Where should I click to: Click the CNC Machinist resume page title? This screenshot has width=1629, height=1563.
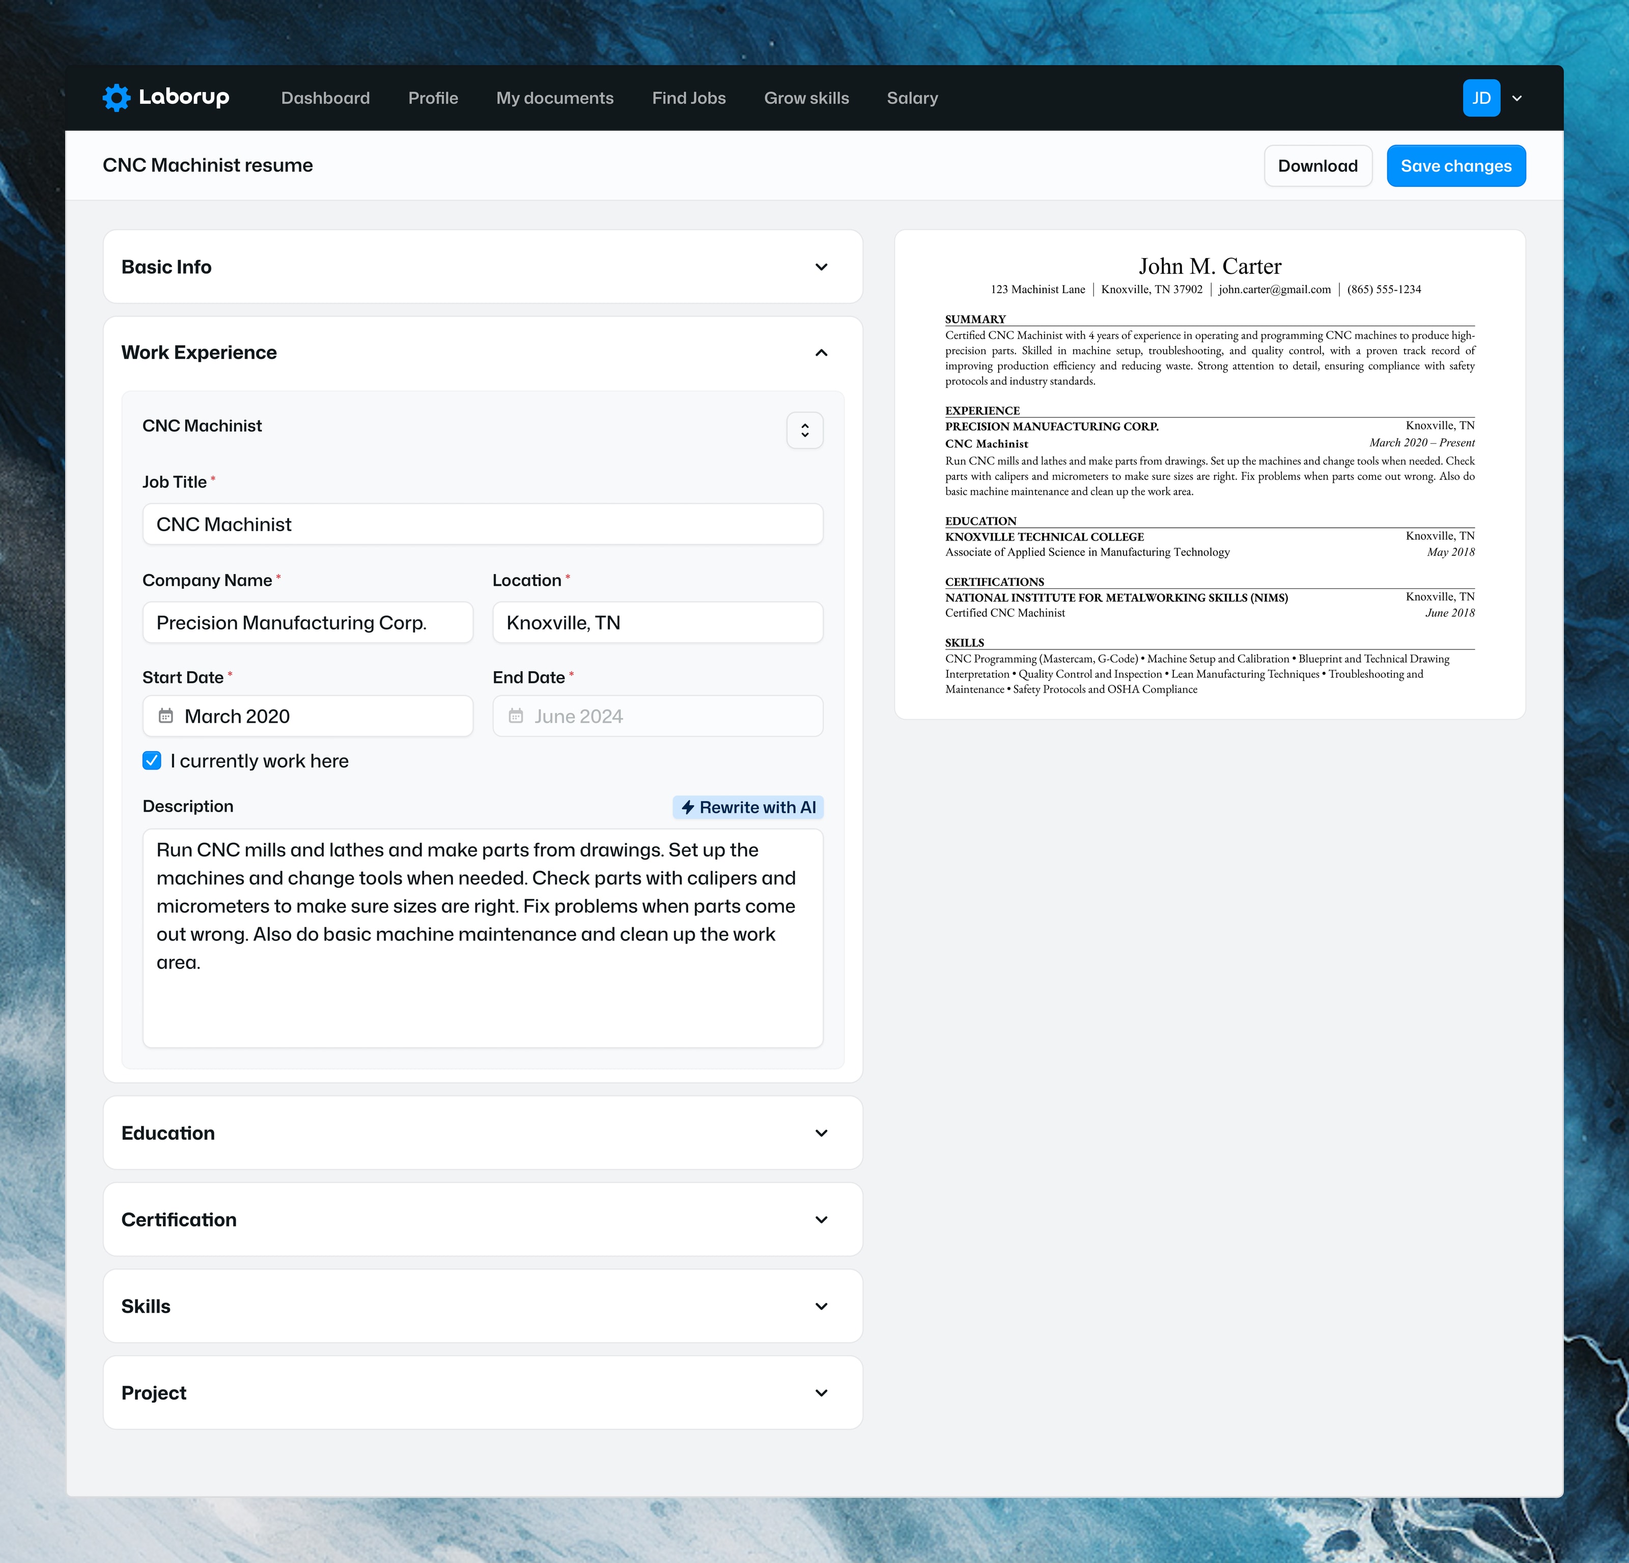[x=208, y=165]
